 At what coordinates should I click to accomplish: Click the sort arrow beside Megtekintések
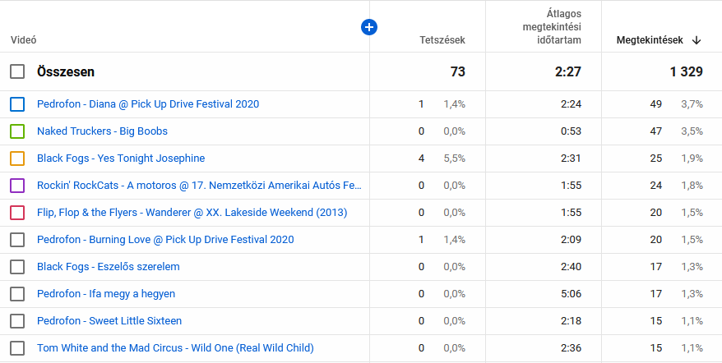[697, 40]
